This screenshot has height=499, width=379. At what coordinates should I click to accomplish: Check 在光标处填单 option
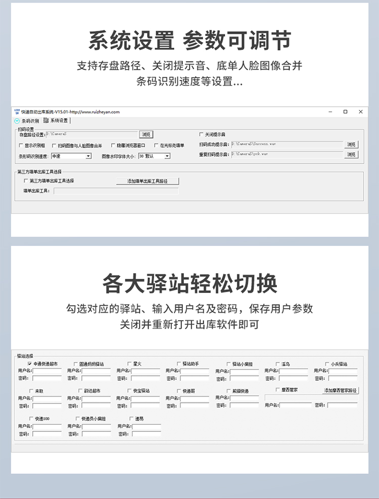pyautogui.click(x=156, y=145)
